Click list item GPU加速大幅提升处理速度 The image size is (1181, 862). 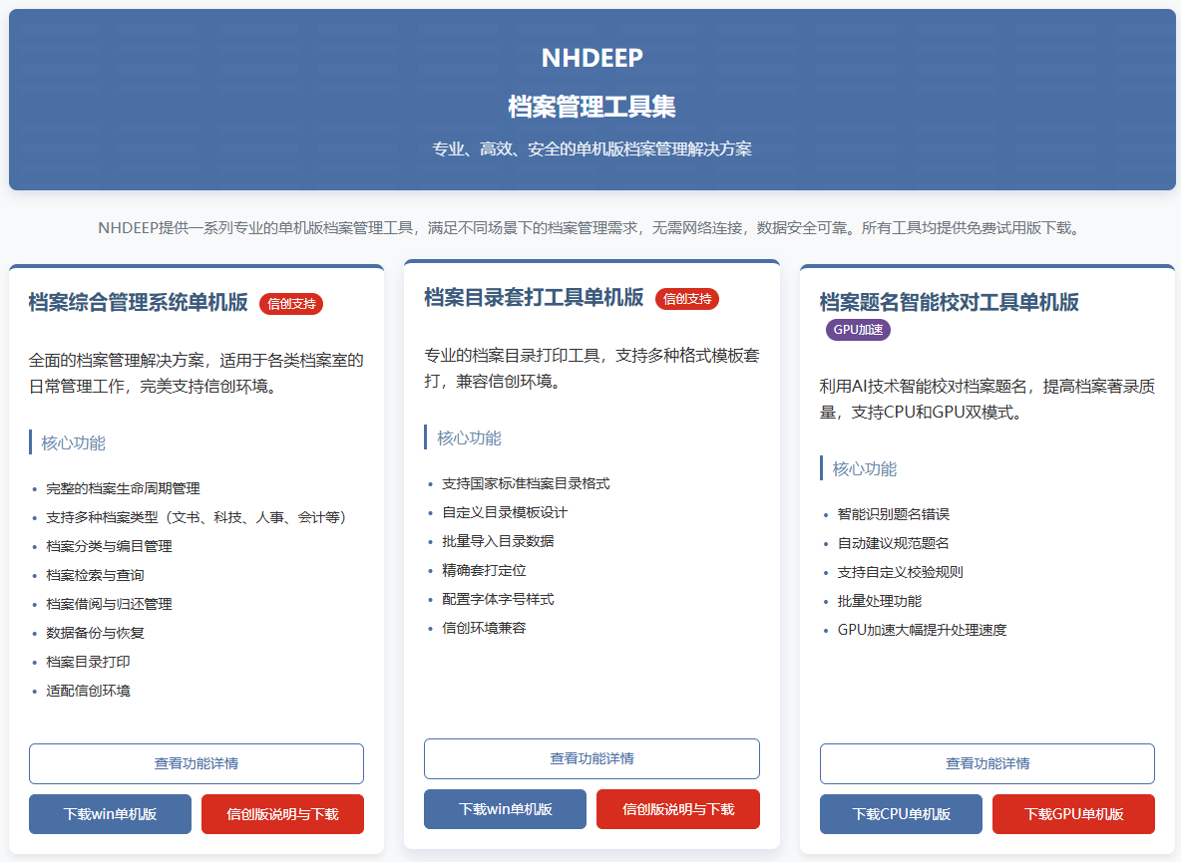(x=922, y=630)
